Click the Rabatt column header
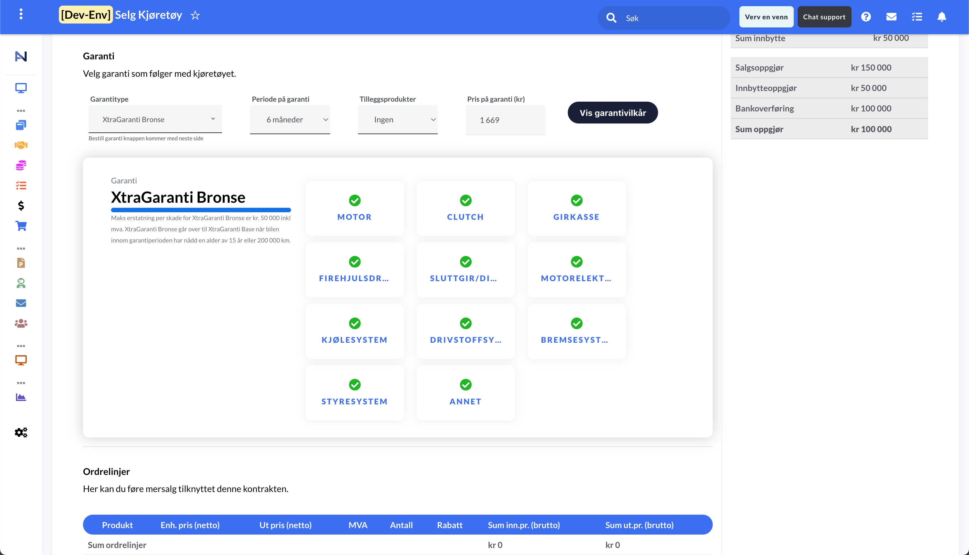The image size is (969, 555). (449, 525)
